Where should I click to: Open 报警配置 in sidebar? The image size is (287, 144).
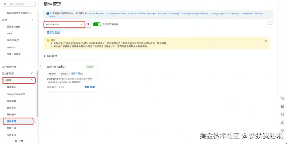[x=11, y=101]
